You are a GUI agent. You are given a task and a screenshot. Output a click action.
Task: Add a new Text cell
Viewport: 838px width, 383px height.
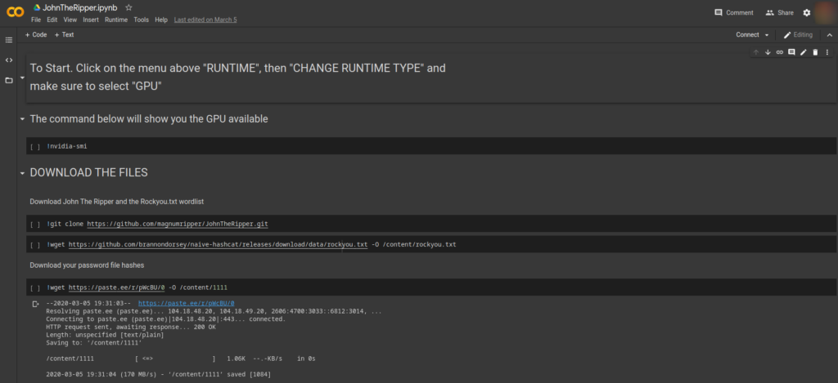coord(64,34)
